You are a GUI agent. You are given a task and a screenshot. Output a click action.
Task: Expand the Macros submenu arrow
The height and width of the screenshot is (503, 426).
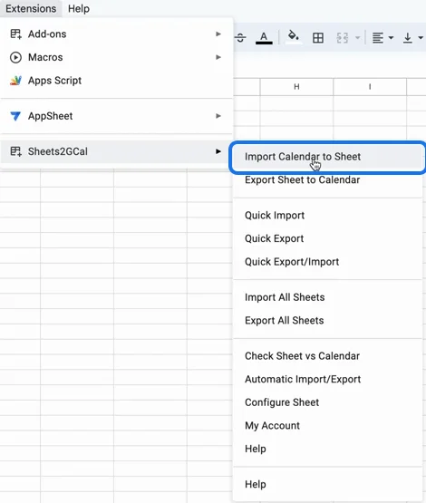tap(218, 57)
